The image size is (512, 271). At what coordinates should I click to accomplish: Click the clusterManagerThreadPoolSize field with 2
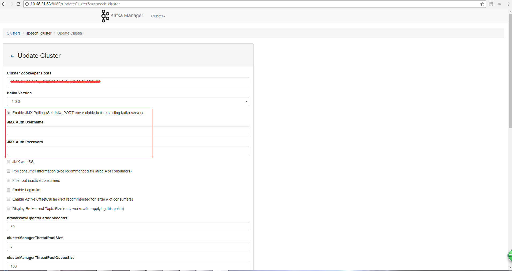tap(128, 246)
